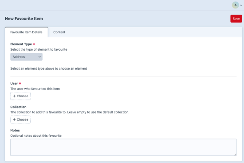
Task: Select the Favourite Item Details tab
Action: [x=26, y=32]
